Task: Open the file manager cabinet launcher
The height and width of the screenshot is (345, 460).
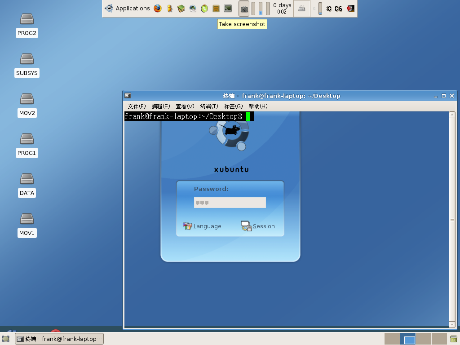Action: click(x=216, y=9)
